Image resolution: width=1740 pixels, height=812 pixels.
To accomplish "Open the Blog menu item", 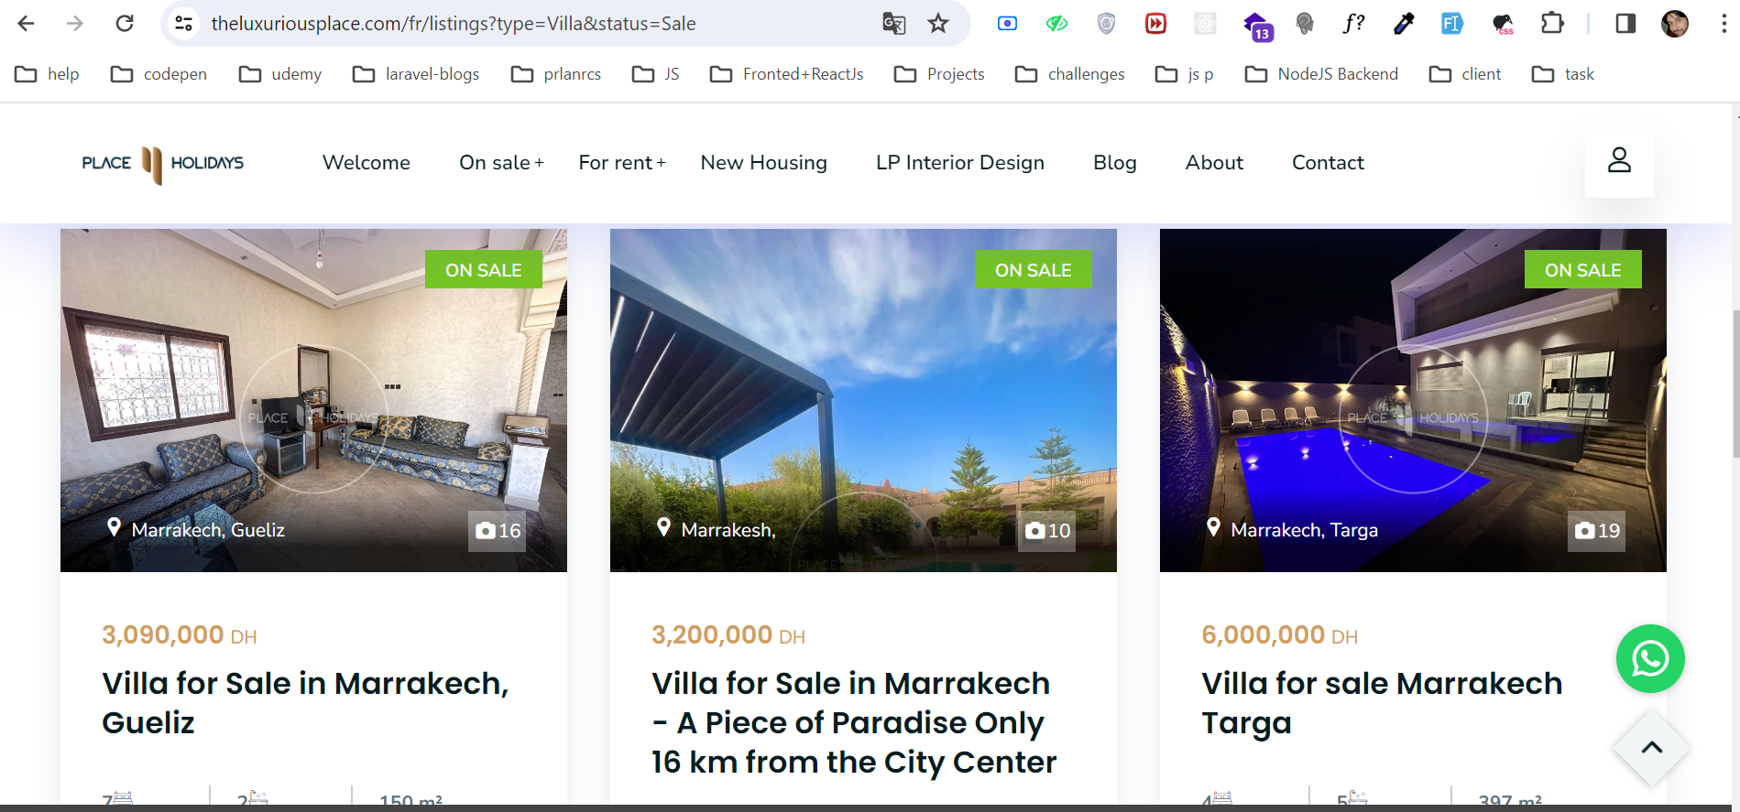I will pos(1115,163).
